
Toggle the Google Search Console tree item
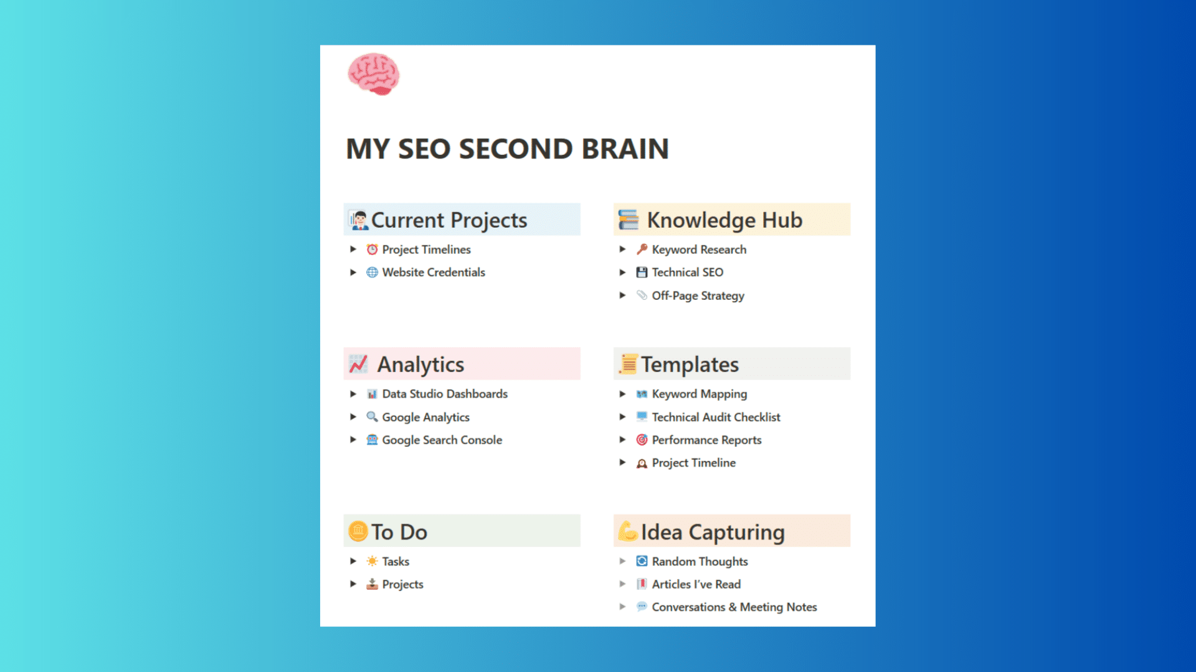click(x=355, y=440)
